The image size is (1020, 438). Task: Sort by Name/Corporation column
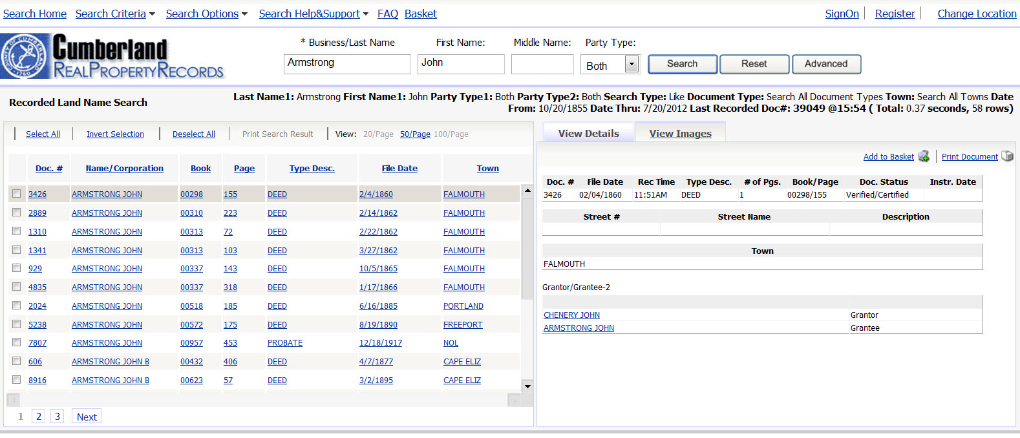125,168
